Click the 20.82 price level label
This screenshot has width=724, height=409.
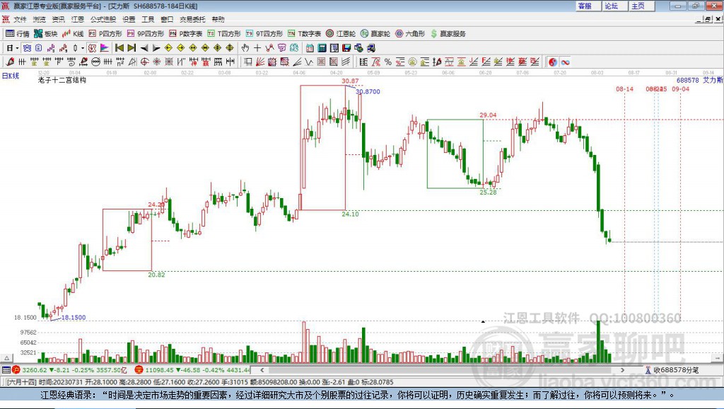[x=156, y=275]
